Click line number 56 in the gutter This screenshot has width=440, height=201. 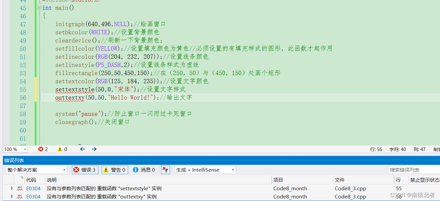23,98
